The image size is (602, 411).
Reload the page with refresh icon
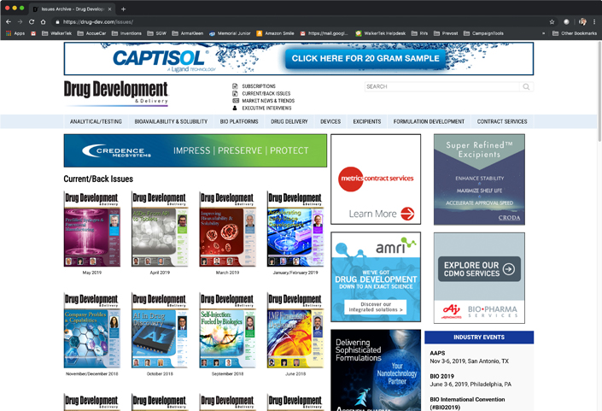pos(32,22)
